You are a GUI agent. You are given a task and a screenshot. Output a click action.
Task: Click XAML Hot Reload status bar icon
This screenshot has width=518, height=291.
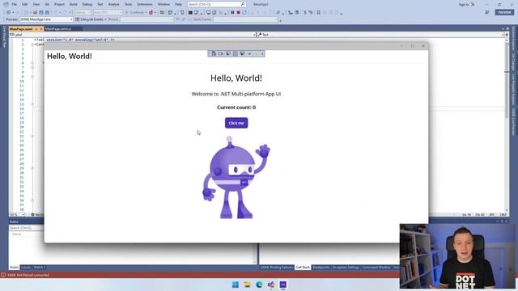[x=3, y=275]
